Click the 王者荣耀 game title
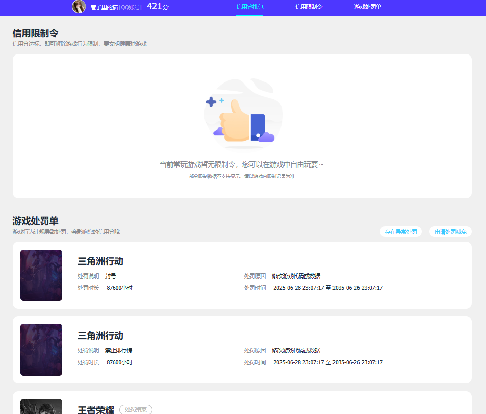 coord(96,409)
